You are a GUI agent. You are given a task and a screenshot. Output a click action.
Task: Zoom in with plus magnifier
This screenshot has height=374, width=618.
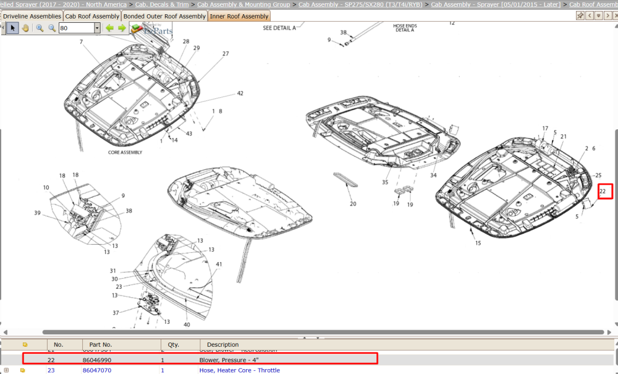(x=40, y=28)
